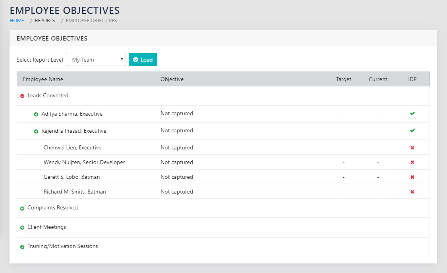Open the Select Report Level dropdown
Viewport: 447px width, 273px height.
click(96, 60)
